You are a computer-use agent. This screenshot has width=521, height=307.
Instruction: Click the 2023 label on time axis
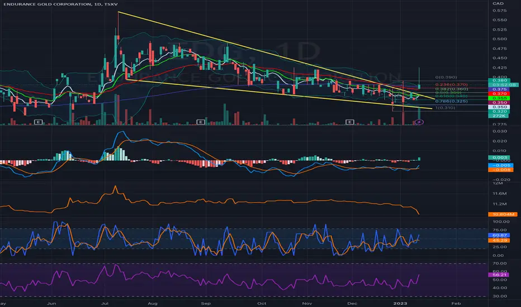[400, 303]
